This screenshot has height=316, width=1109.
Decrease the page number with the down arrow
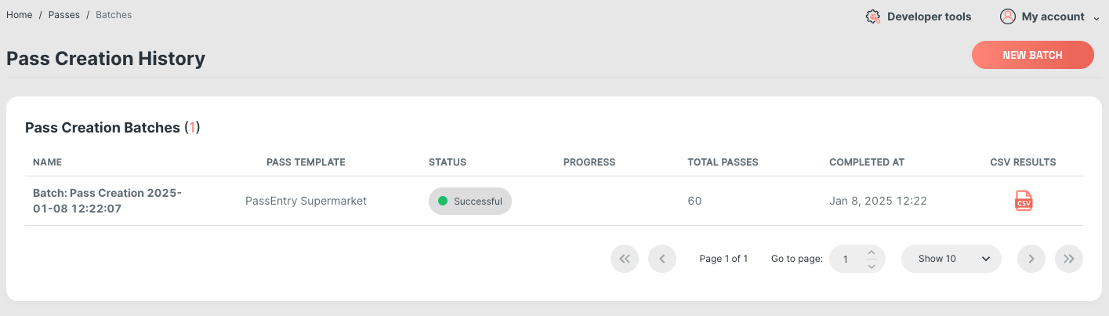(872, 266)
